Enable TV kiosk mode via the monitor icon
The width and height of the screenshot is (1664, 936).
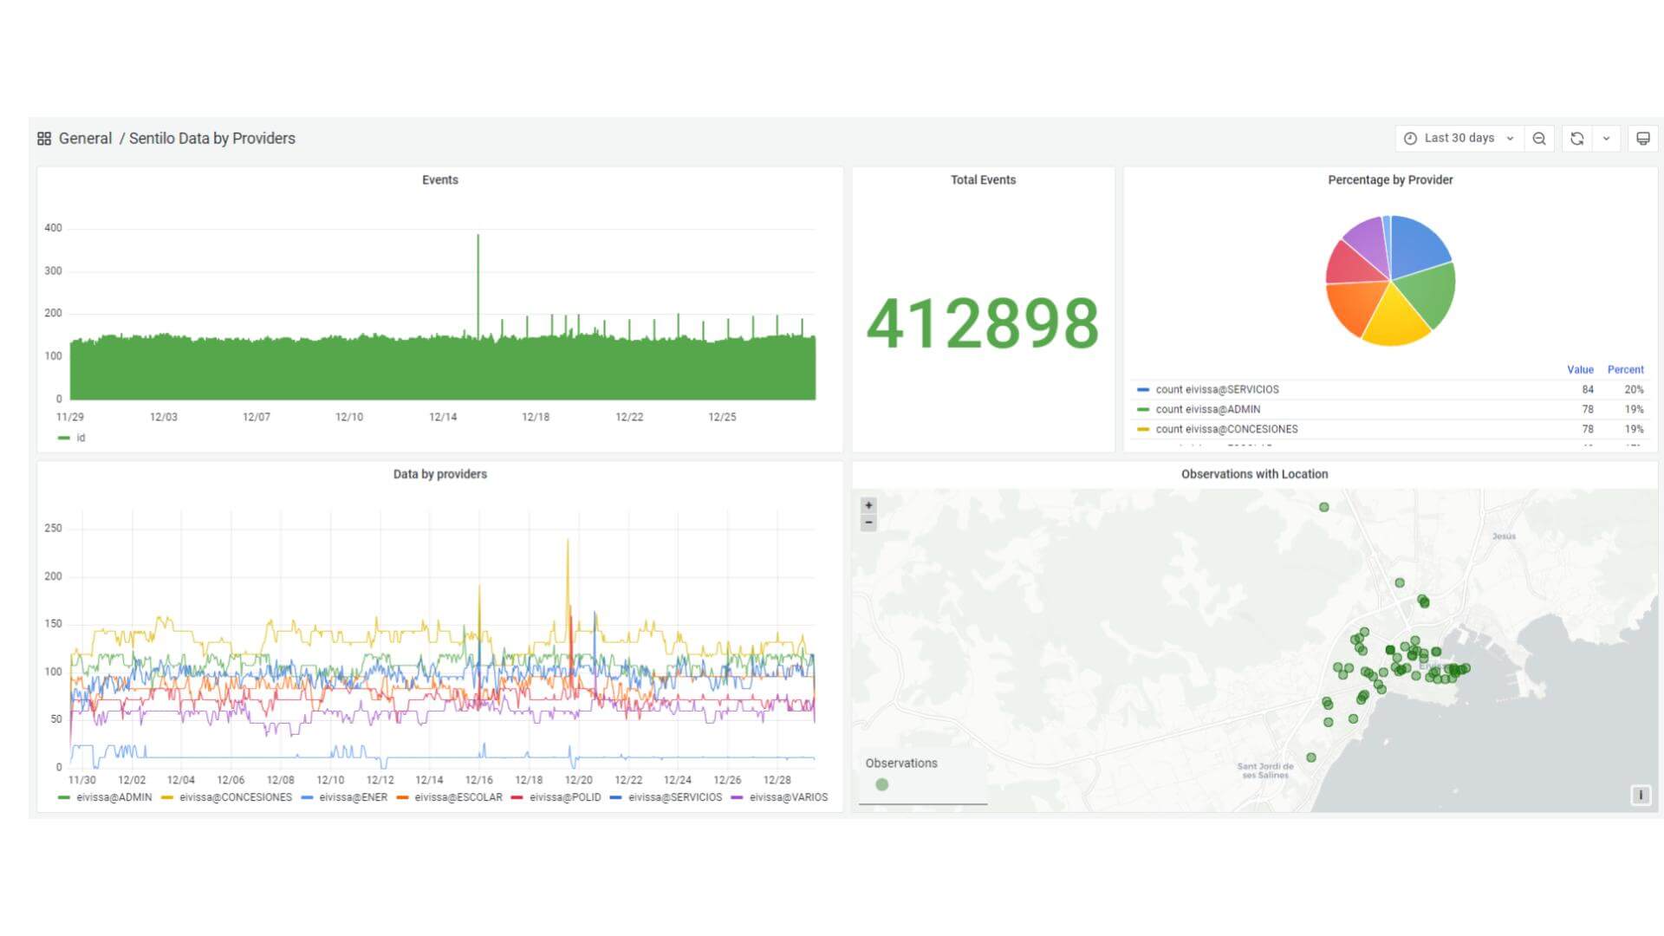coord(1643,138)
